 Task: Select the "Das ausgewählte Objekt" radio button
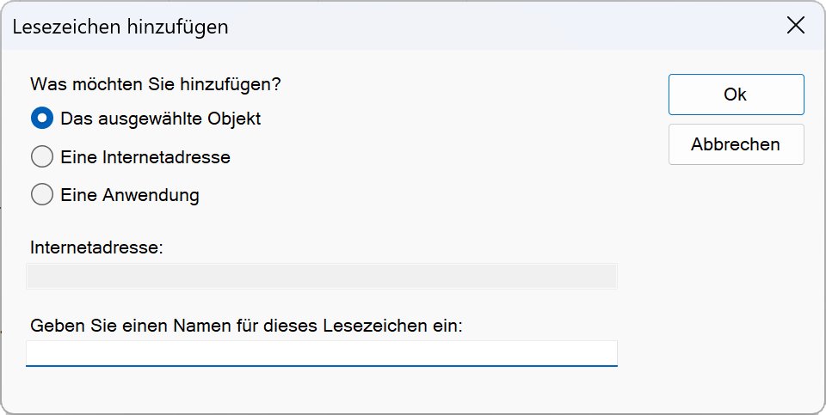pyautogui.click(x=42, y=119)
